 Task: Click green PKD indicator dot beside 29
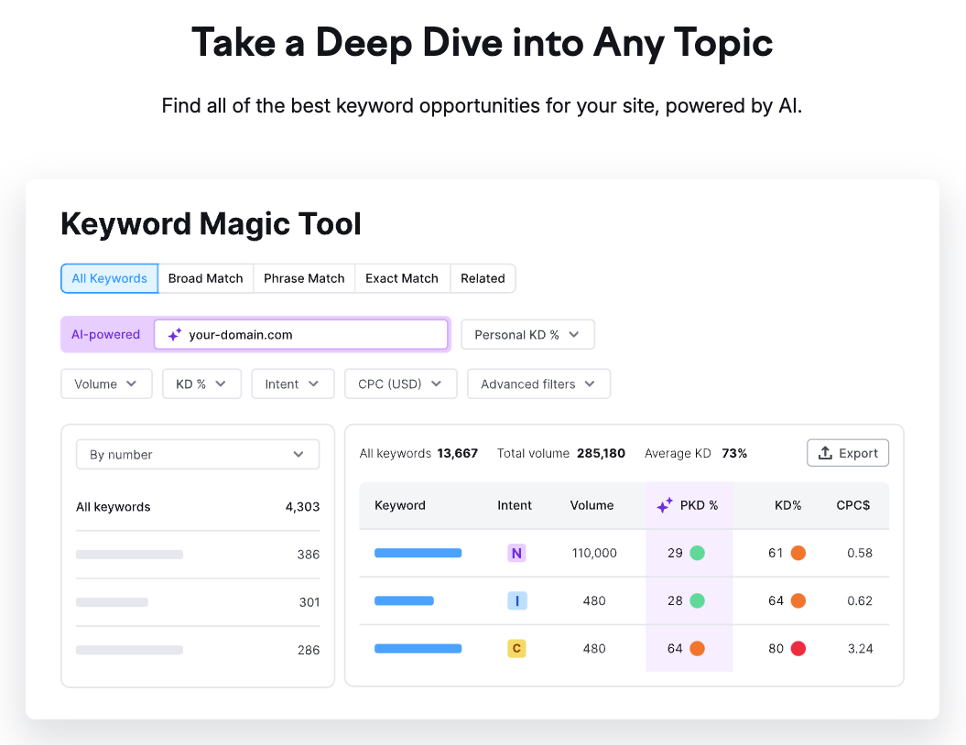coord(698,553)
